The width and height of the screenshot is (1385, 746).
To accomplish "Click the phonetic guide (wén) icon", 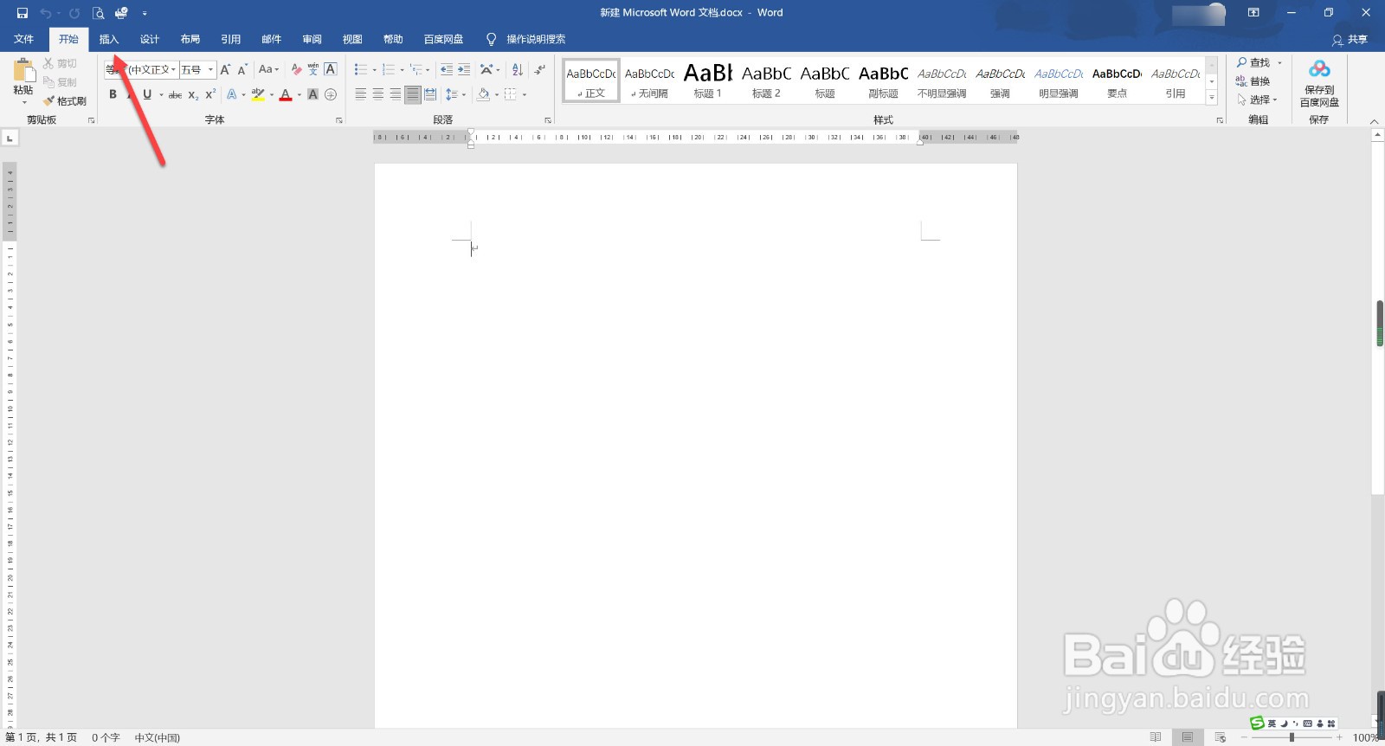I will click(313, 69).
